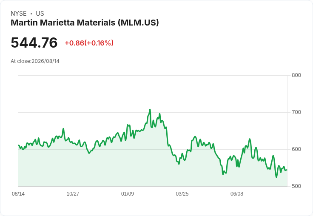Select the 06/08 date axis label
The width and height of the screenshot is (313, 216).
(237, 193)
